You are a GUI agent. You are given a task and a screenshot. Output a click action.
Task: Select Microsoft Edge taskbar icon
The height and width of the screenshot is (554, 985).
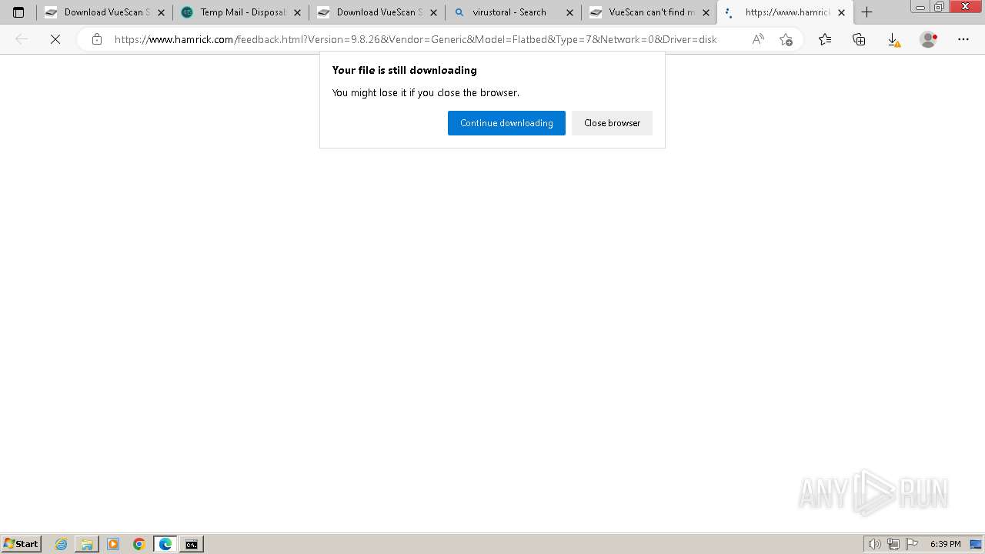pos(165,544)
